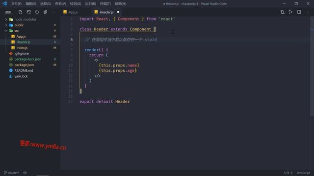Click the UTF-8 encoding status item
This screenshot has width=314, height=176.
(x=288, y=173)
